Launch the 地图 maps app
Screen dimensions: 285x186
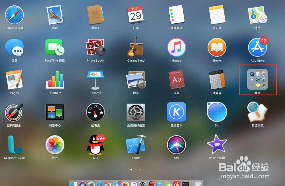(x=258, y=15)
